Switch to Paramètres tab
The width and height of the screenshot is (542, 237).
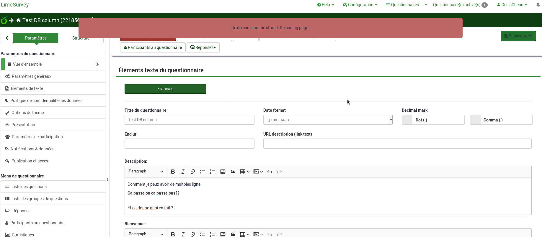click(x=36, y=38)
